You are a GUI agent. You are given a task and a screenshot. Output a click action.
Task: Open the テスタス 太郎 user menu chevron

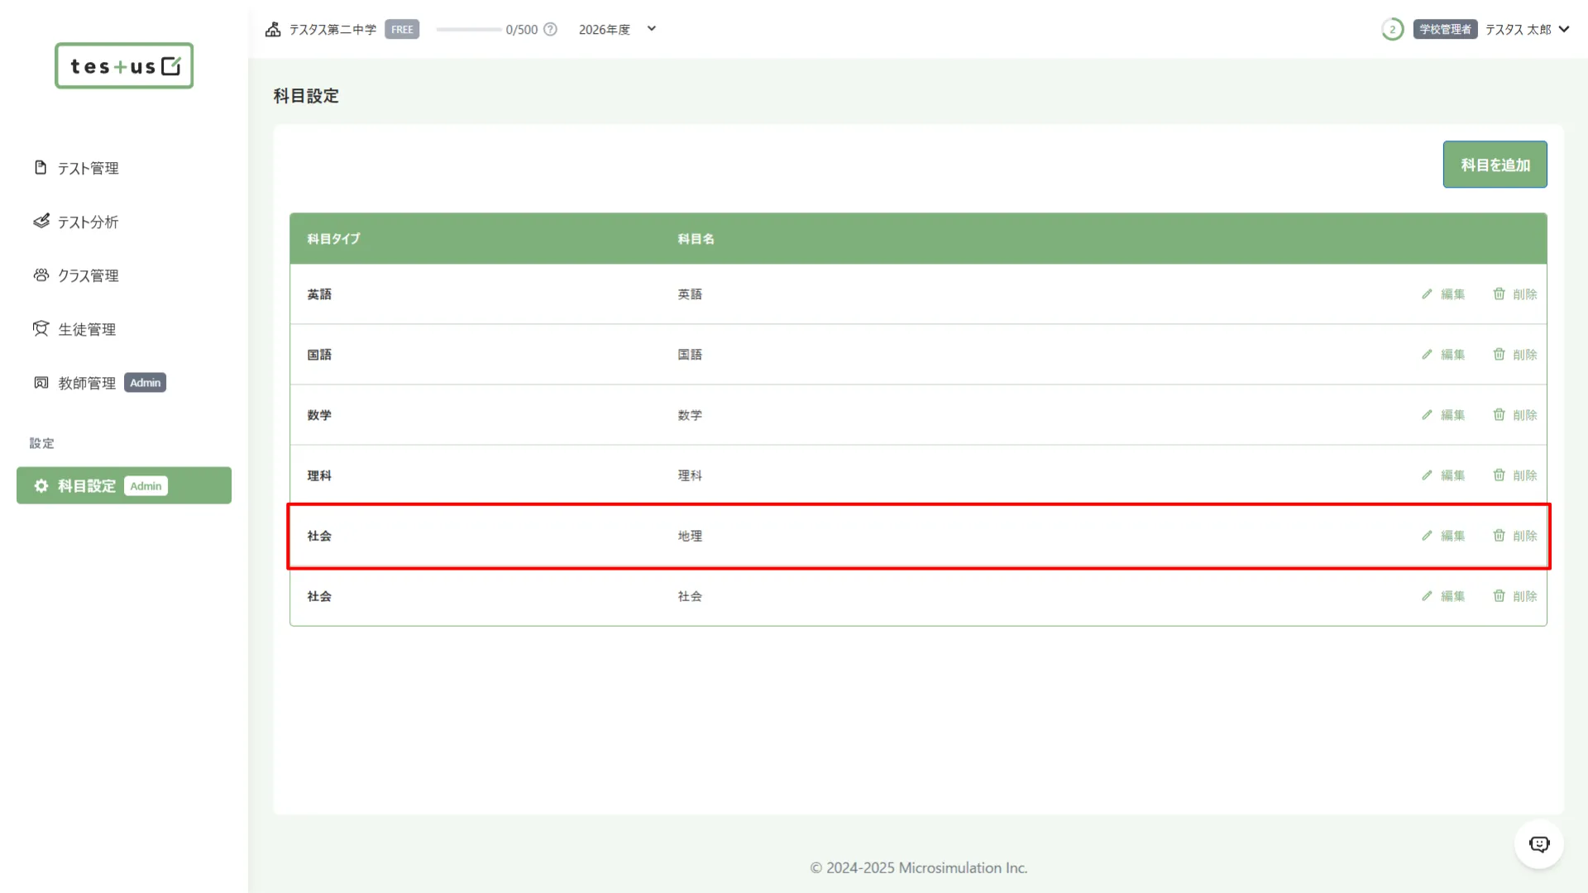(1563, 29)
